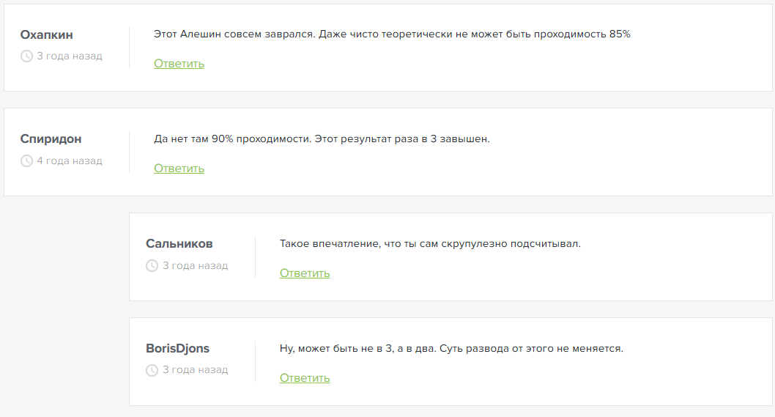The width and height of the screenshot is (775, 417).
Task: Click the clock icon under Сальников
Action: pyautogui.click(x=152, y=265)
